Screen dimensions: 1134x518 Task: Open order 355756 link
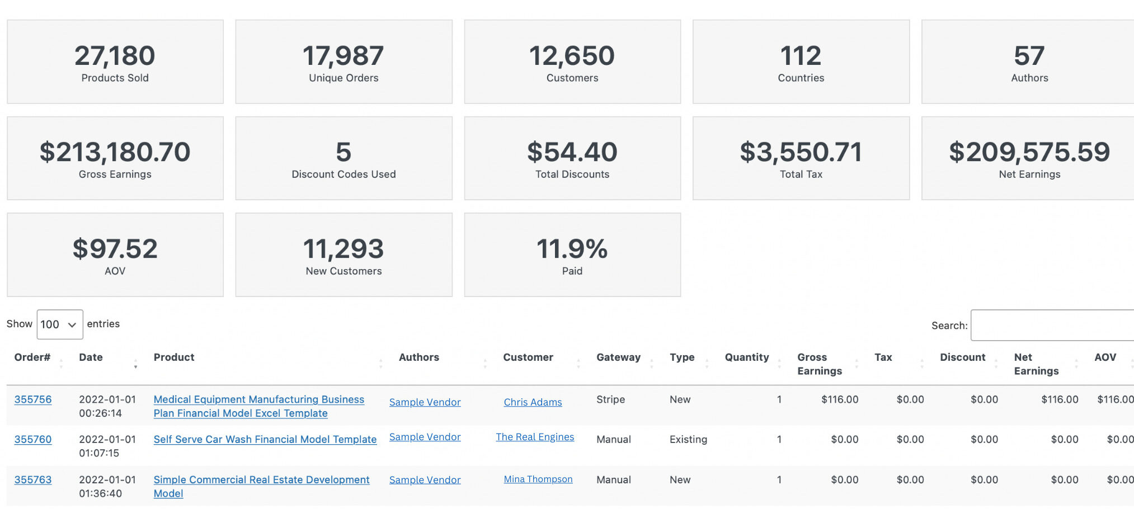[x=33, y=399]
